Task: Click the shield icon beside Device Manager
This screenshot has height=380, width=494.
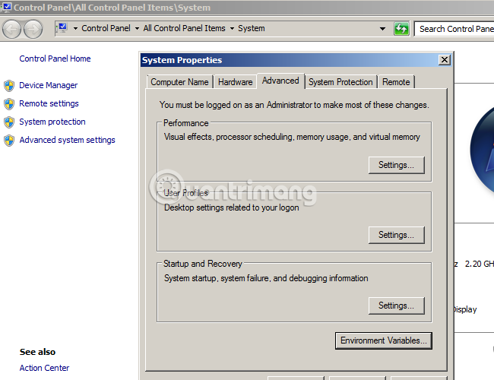Action: click(9, 85)
